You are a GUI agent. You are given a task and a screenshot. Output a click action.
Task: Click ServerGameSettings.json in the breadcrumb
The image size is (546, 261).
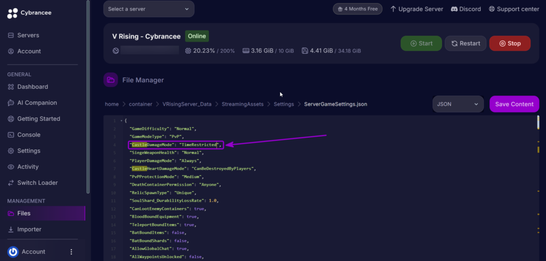coord(336,104)
